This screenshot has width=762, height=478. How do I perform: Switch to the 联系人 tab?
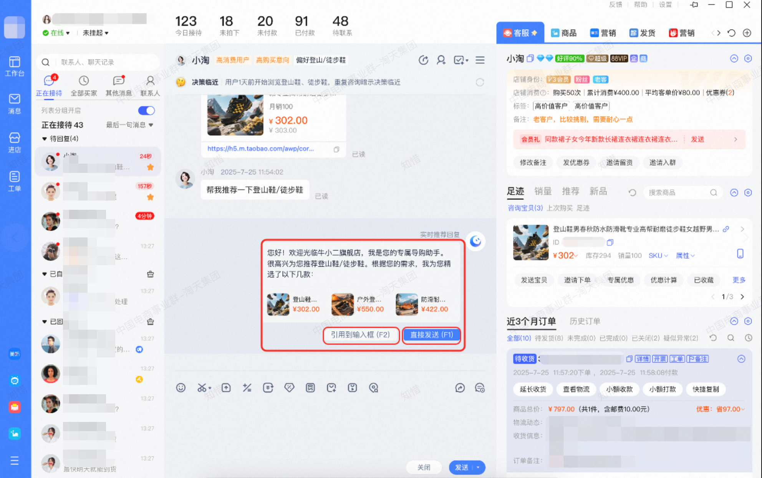pyautogui.click(x=150, y=86)
